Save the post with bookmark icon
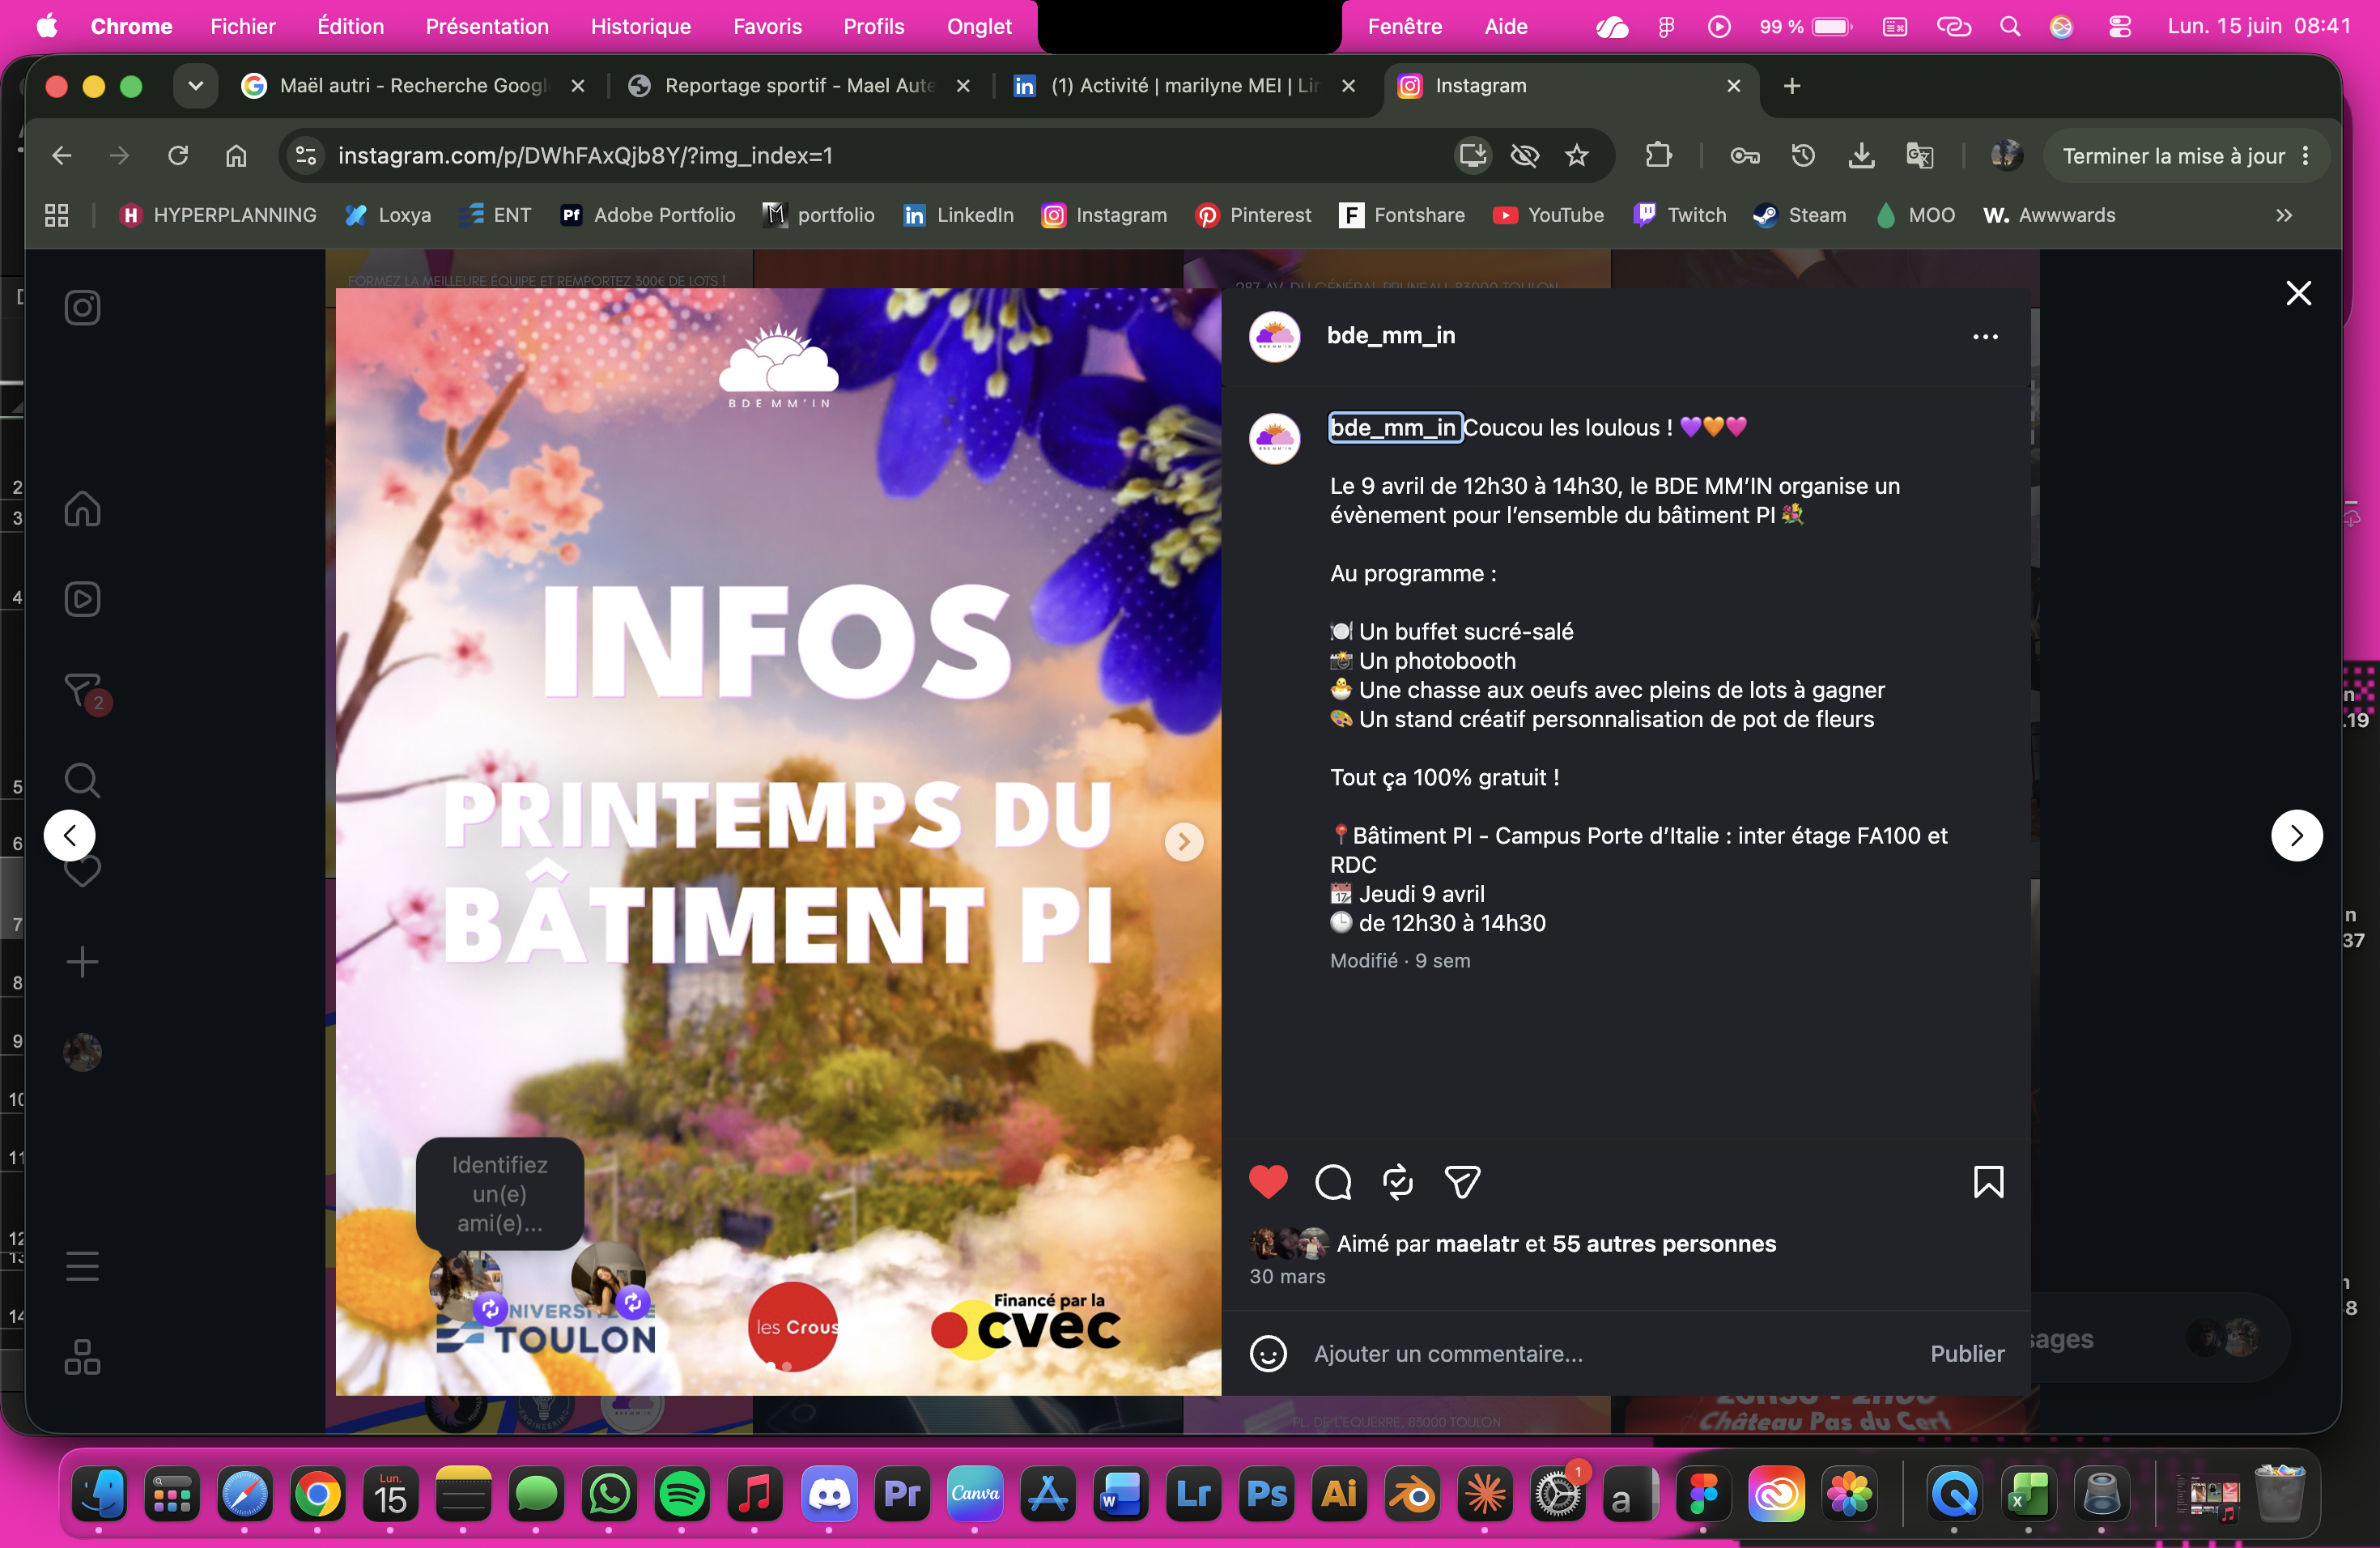The width and height of the screenshot is (2380, 1548). [x=1988, y=1182]
